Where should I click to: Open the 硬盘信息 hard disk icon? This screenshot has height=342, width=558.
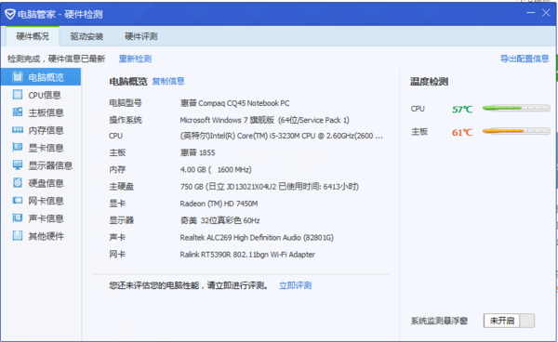[x=18, y=183]
